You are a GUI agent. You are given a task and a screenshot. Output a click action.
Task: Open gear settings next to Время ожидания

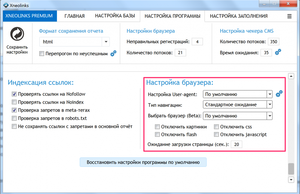pos(278,52)
